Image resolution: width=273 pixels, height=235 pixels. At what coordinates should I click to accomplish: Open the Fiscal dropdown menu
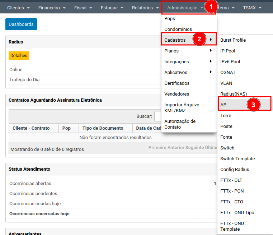(x=83, y=8)
